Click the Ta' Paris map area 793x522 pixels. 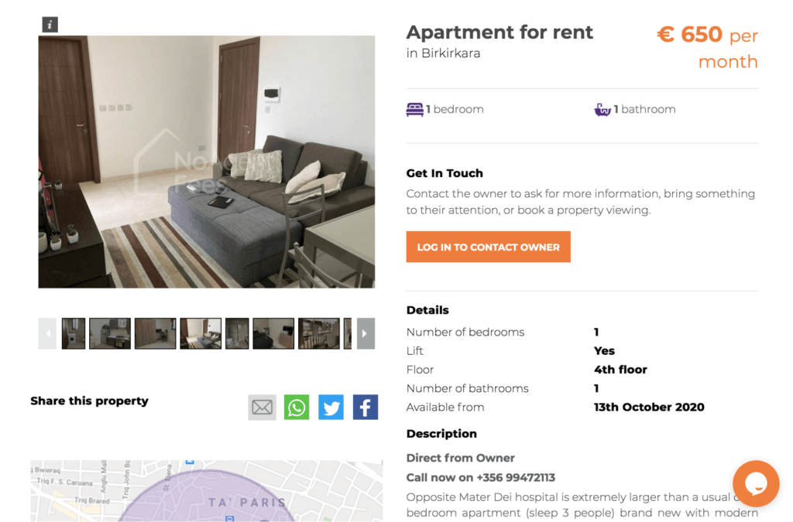tap(247, 502)
